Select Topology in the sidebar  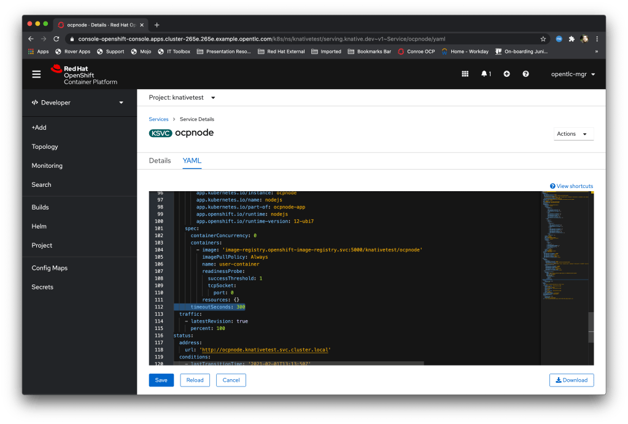[45, 147]
